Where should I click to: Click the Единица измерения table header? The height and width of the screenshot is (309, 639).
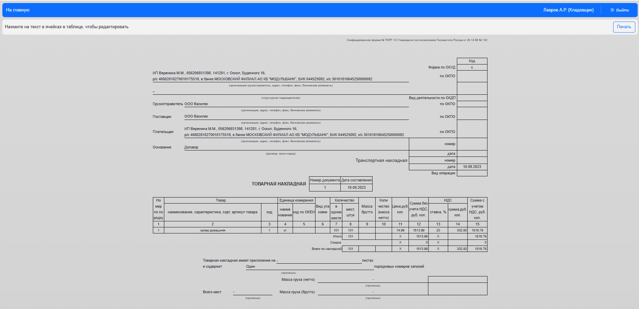[x=296, y=200]
